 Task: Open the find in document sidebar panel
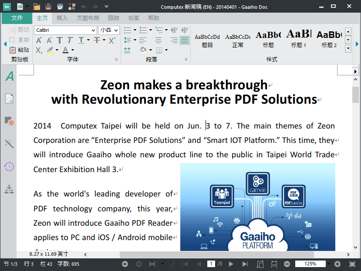pyautogui.click(x=9, y=98)
